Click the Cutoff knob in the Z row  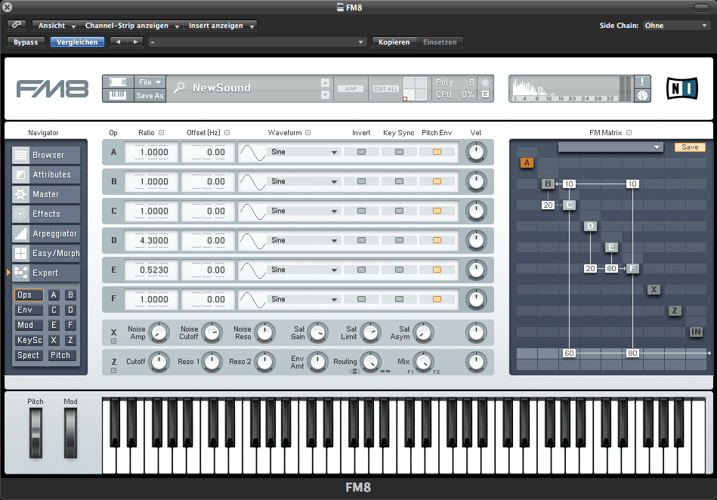click(158, 363)
